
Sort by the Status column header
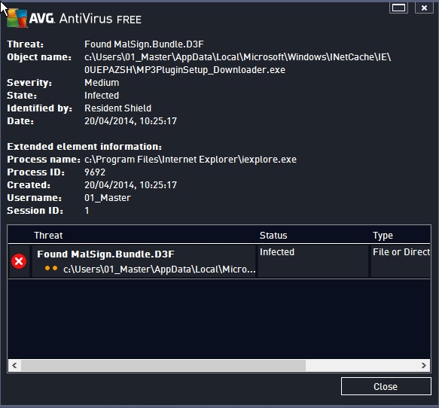[273, 236]
